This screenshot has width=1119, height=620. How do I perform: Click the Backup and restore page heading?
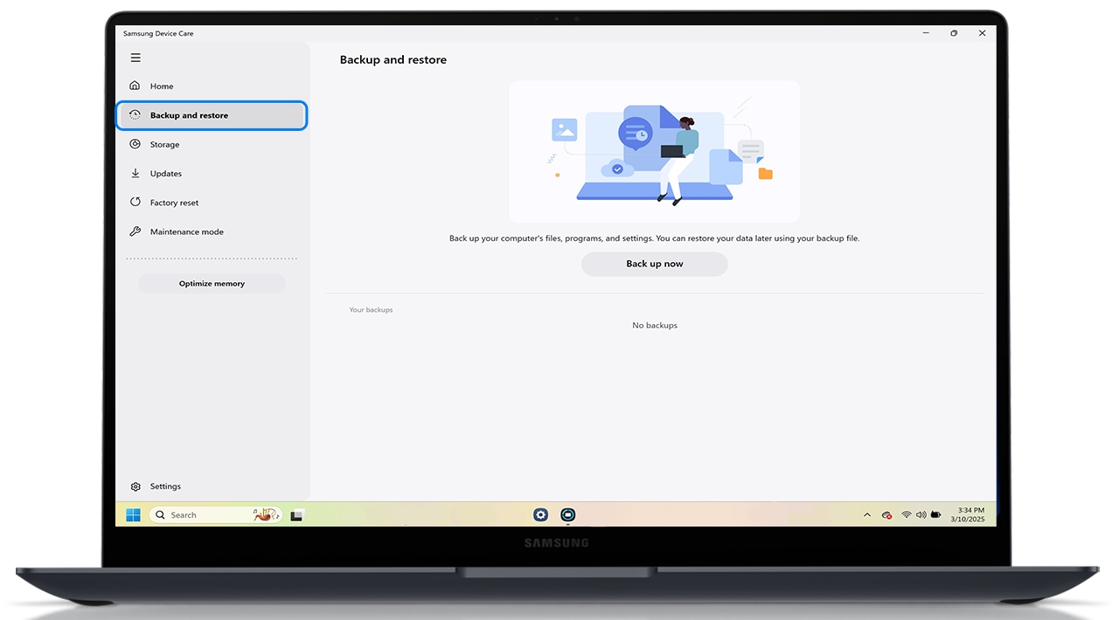tap(393, 60)
